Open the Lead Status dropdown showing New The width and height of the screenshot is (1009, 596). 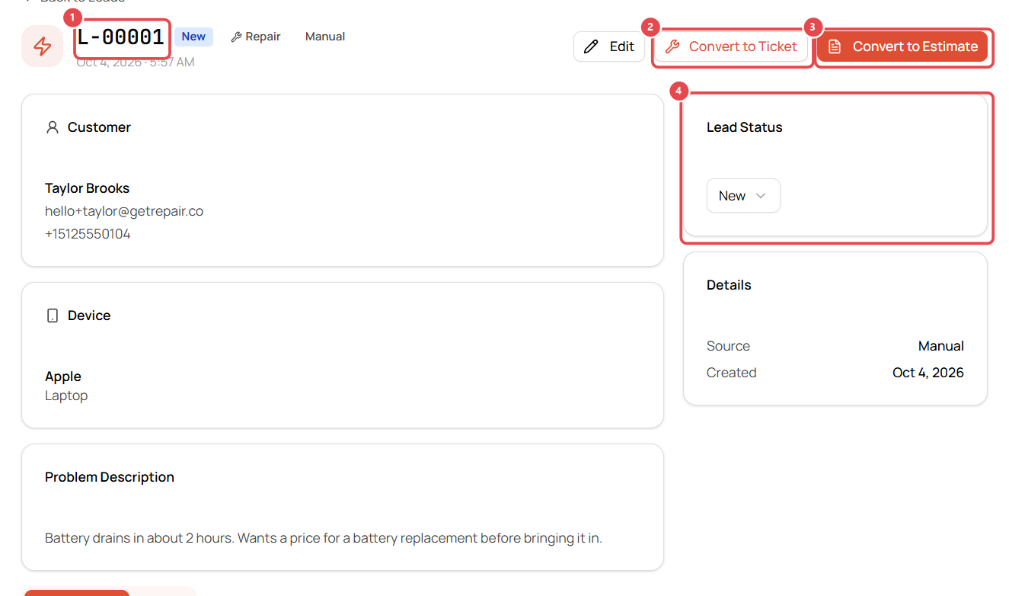pyautogui.click(x=743, y=196)
